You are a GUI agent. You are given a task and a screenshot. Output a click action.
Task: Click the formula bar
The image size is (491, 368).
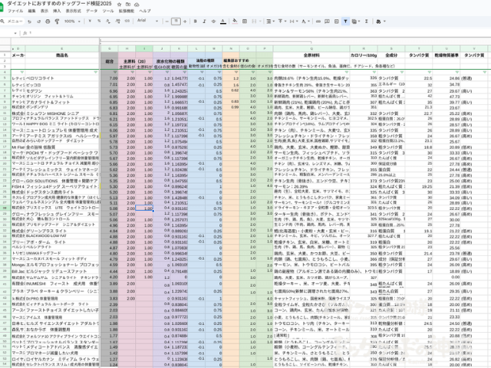tap(260, 33)
